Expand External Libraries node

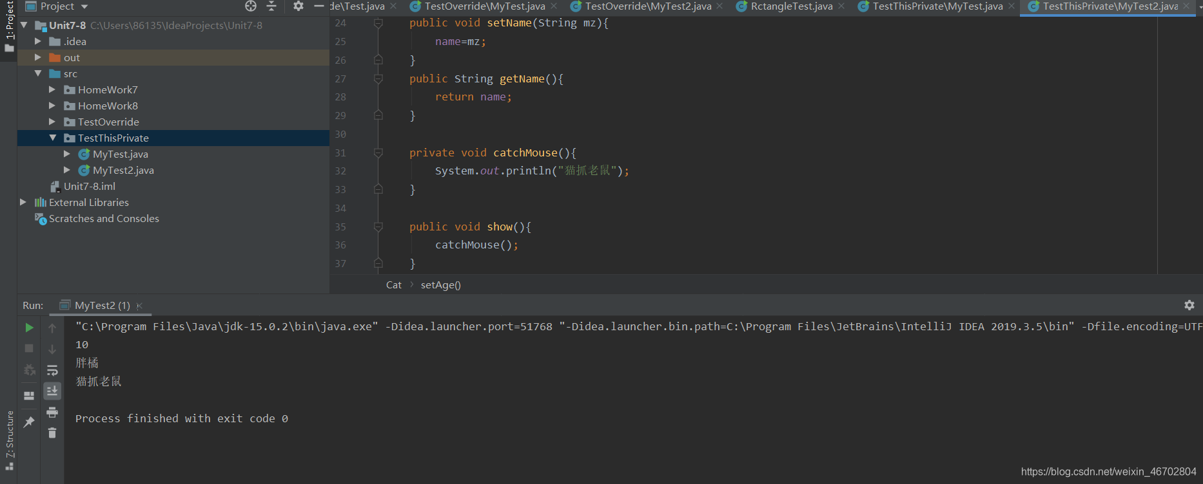pos(23,202)
